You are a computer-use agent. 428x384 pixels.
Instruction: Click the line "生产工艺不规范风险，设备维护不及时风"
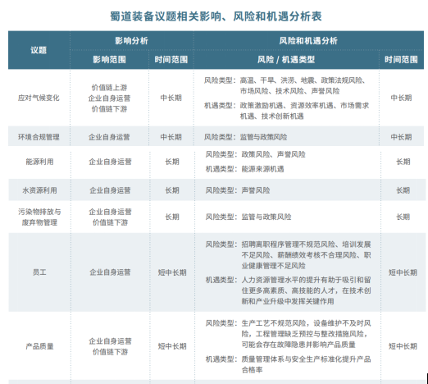[306, 323]
